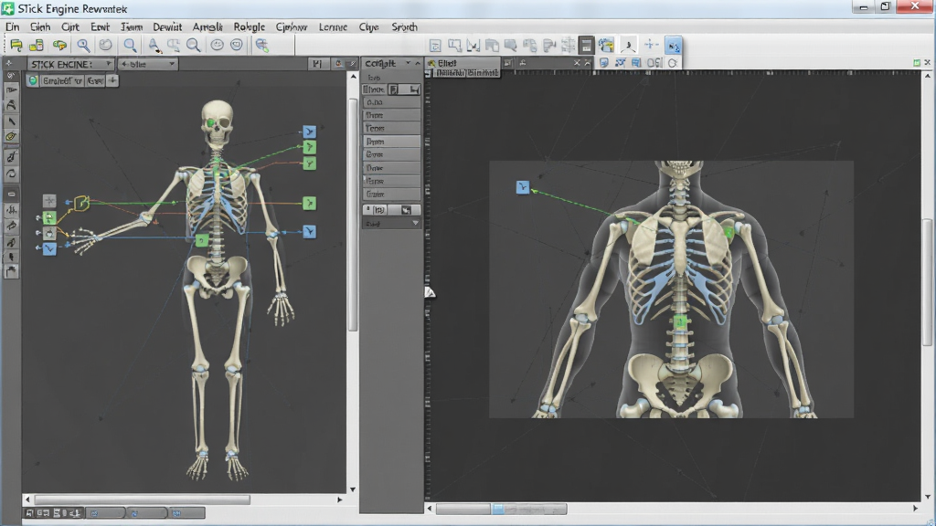Click the green arrow toolbar icon
Image resolution: width=936 pixels, height=526 pixels.
(59, 45)
